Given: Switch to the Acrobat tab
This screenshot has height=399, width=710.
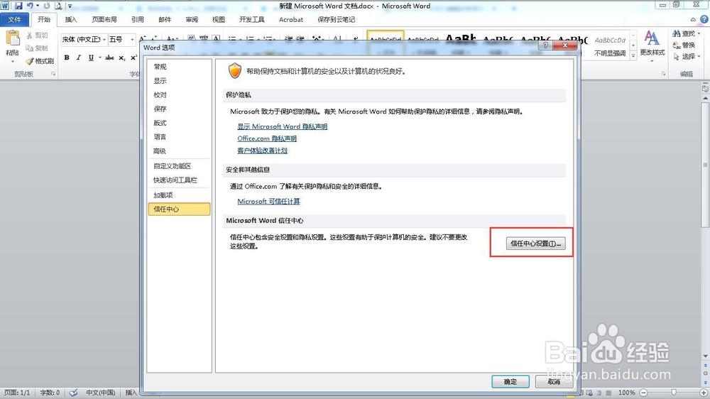Looking at the screenshot, I should pyautogui.click(x=291, y=19).
